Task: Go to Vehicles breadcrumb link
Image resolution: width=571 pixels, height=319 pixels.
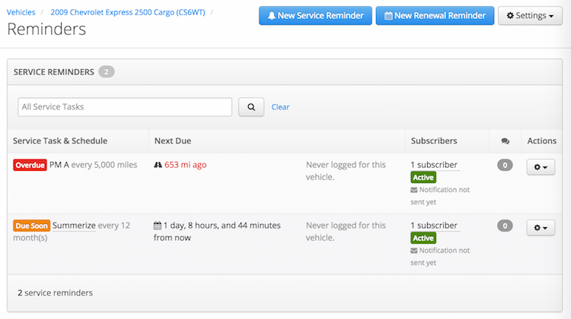Action: (x=21, y=12)
